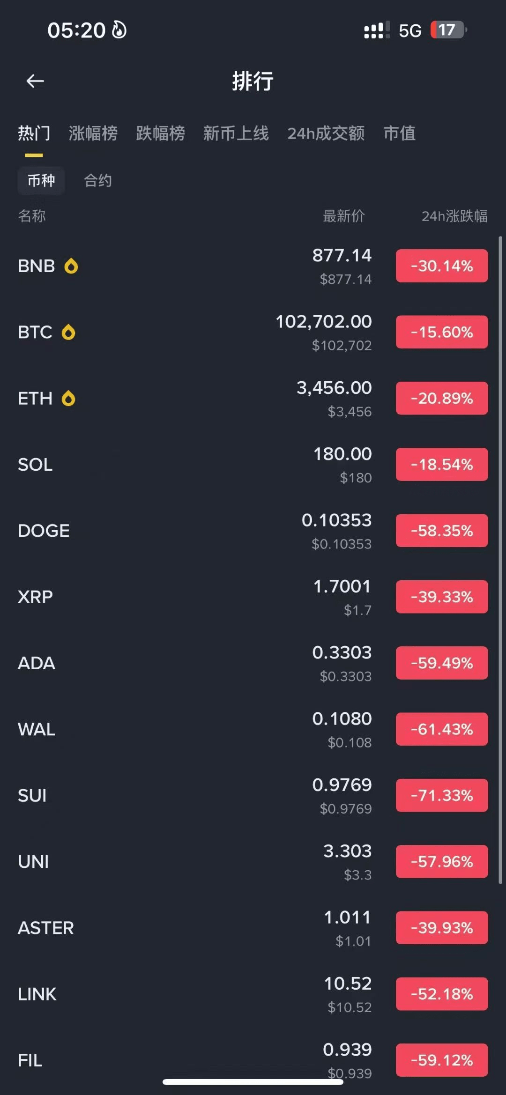Screen dimensions: 506x1095
Task: Switch to the 涨幅榜 gainers tab
Action: click(x=93, y=133)
